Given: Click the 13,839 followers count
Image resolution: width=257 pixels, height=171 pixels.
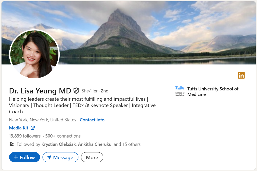Looking at the screenshot, I should pyautogui.click(x=25, y=136).
